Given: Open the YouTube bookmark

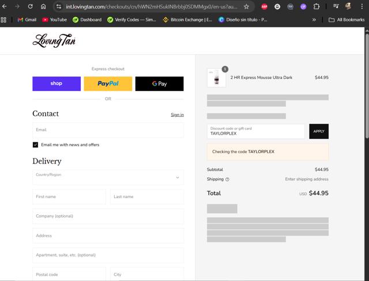Looking at the screenshot, I should [55, 20].
